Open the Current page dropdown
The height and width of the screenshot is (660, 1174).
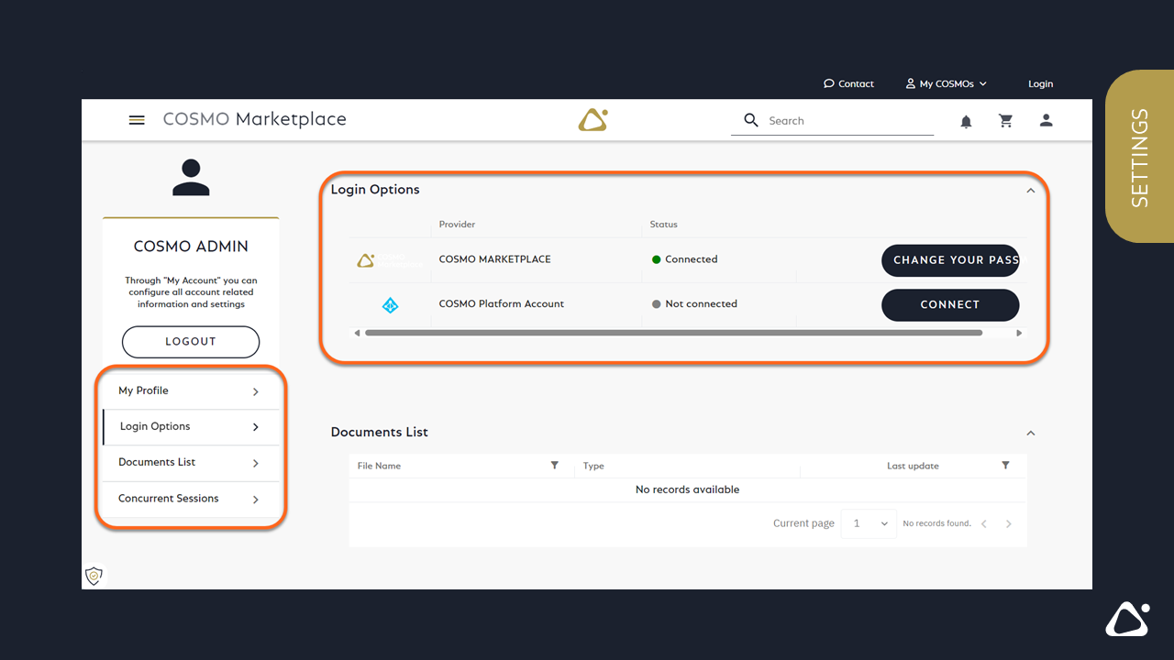(x=868, y=522)
